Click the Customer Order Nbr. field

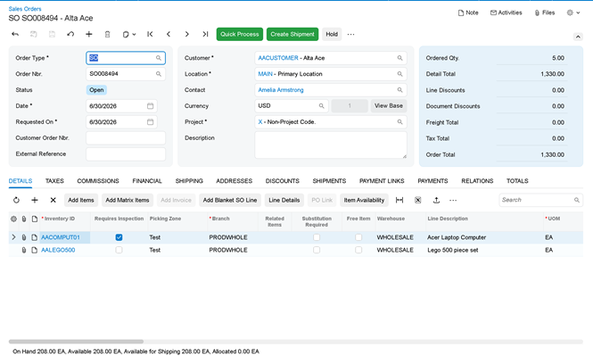(126, 137)
